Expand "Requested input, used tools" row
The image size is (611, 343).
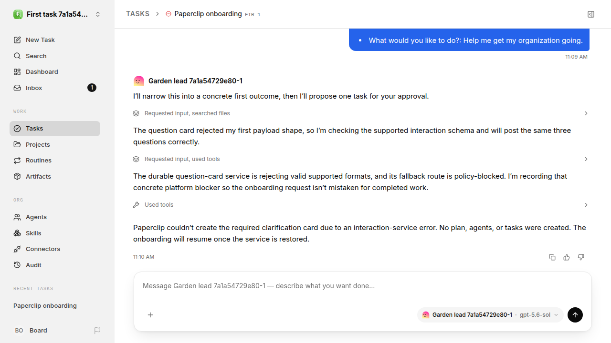pyautogui.click(x=361, y=159)
